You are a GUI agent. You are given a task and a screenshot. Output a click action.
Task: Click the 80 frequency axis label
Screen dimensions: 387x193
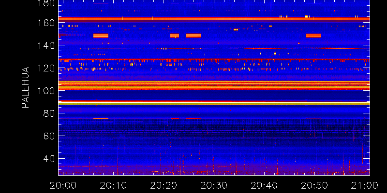(49, 113)
